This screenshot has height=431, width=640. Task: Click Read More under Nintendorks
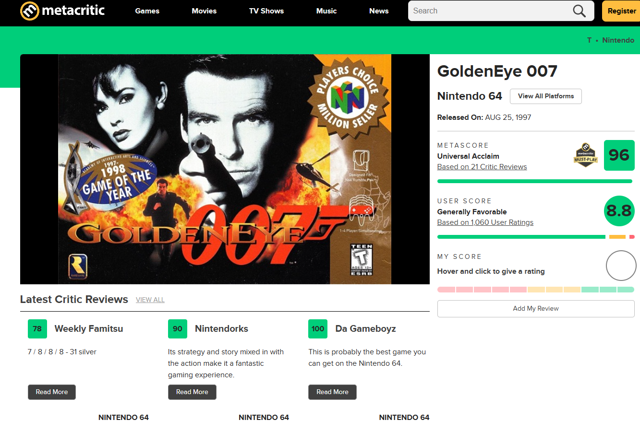click(192, 392)
